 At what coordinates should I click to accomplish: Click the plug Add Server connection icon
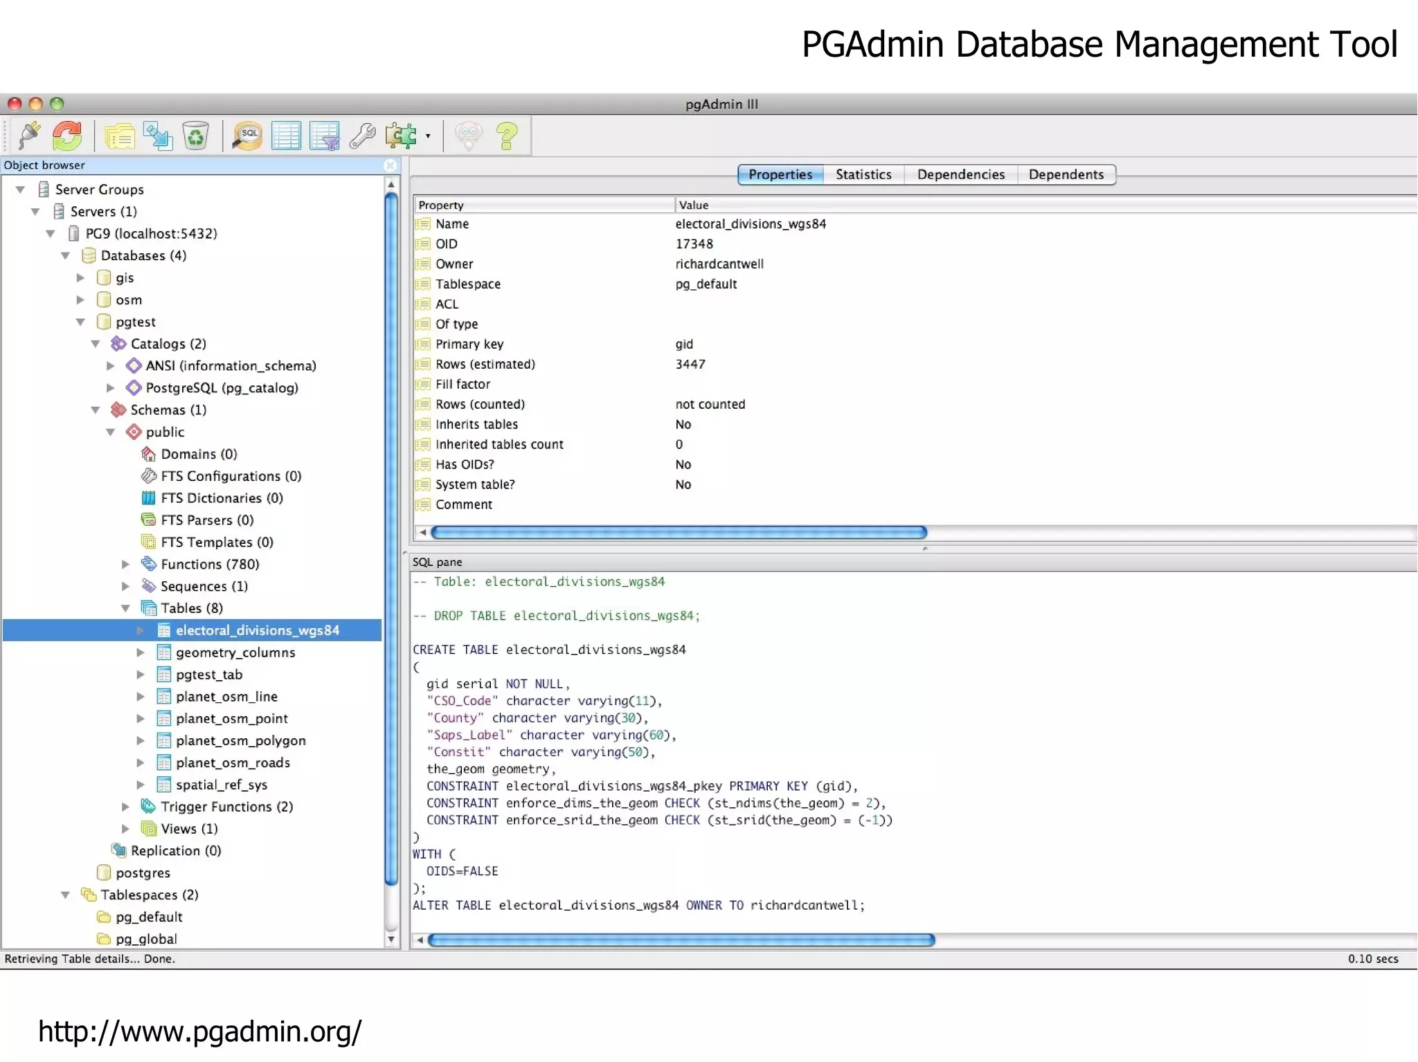(x=29, y=136)
